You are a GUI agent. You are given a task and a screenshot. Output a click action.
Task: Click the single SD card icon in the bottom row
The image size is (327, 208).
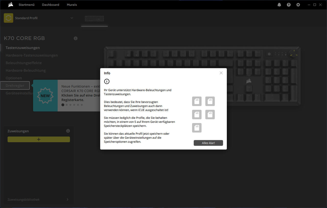coord(197,128)
